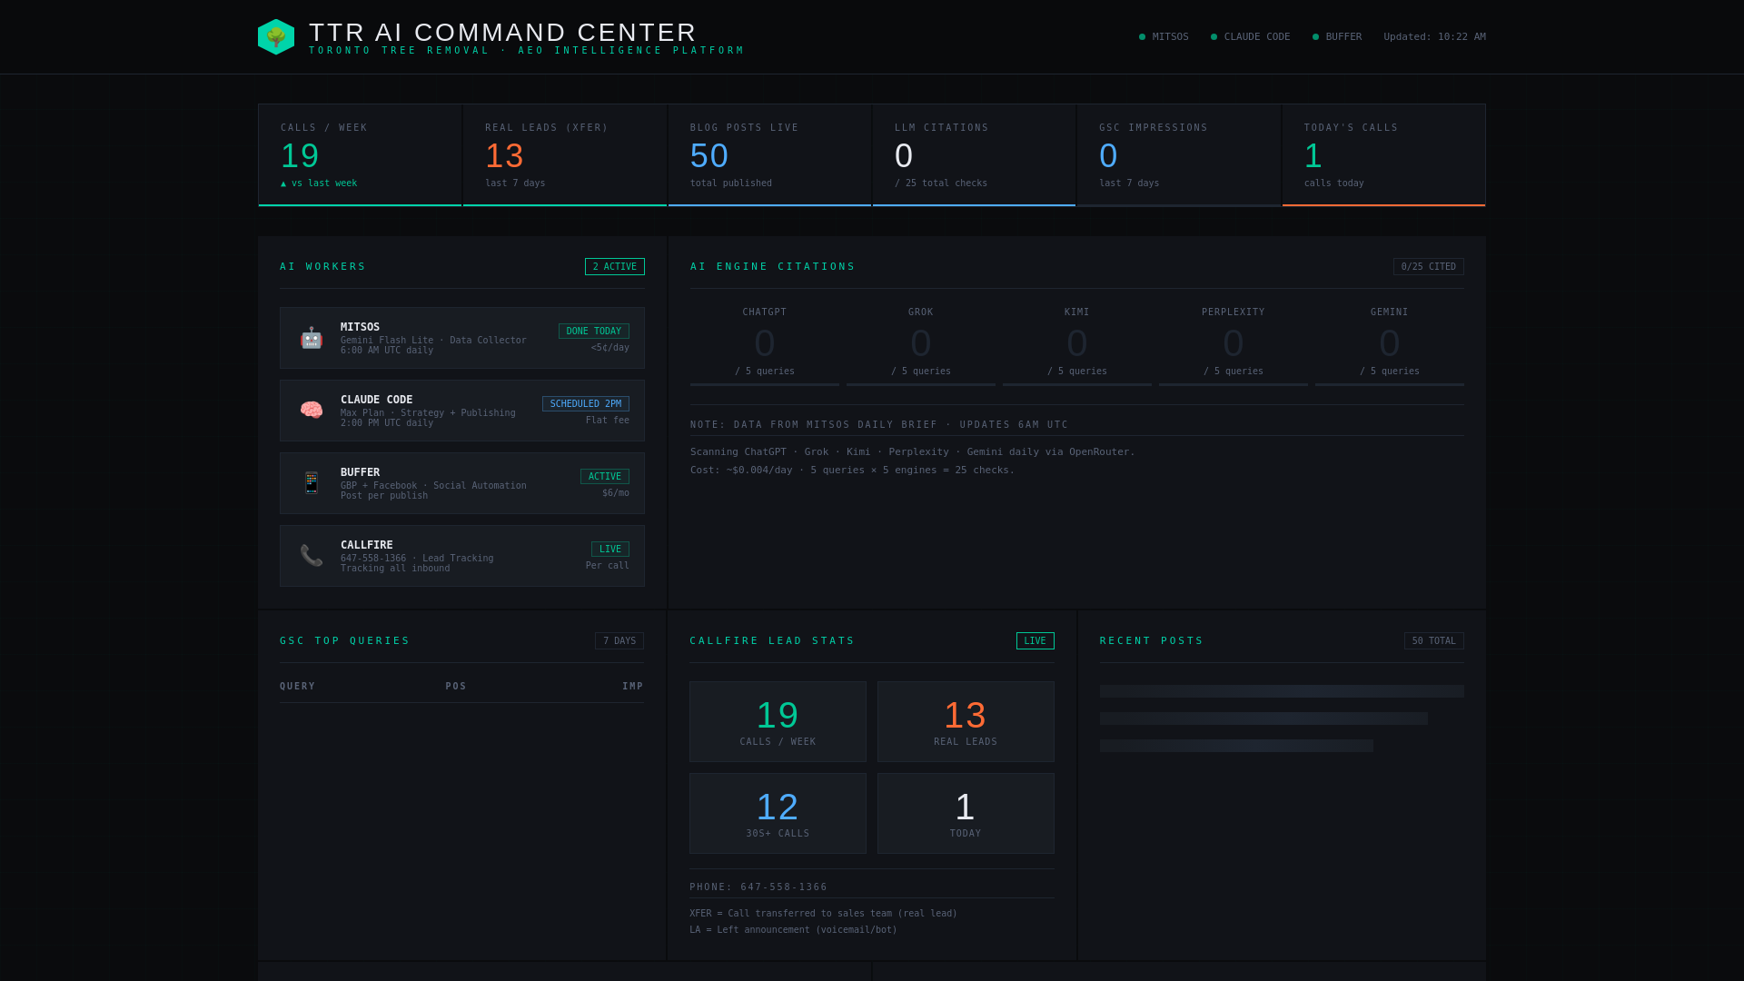This screenshot has width=1744, height=981.
Task: Select the Gemini citations column
Action: [1390, 346]
